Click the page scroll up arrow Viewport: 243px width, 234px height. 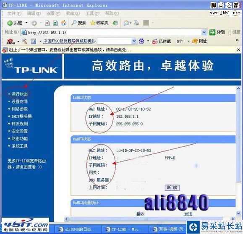(238, 88)
